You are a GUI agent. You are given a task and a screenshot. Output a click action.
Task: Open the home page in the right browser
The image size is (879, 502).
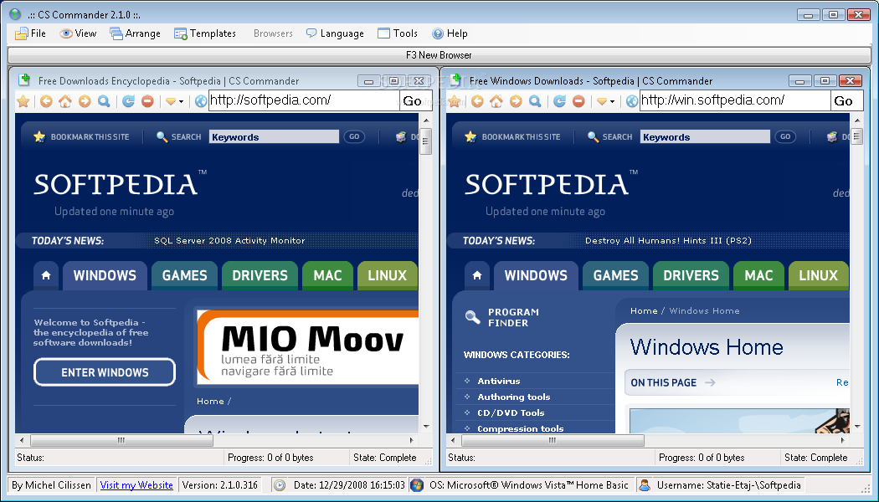pyautogui.click(x=496, y=101)
